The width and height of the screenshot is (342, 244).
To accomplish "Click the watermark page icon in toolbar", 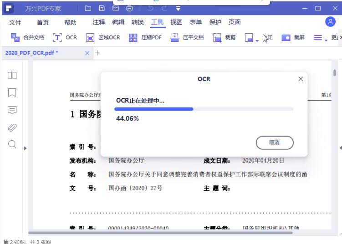I will coord(249,37).
